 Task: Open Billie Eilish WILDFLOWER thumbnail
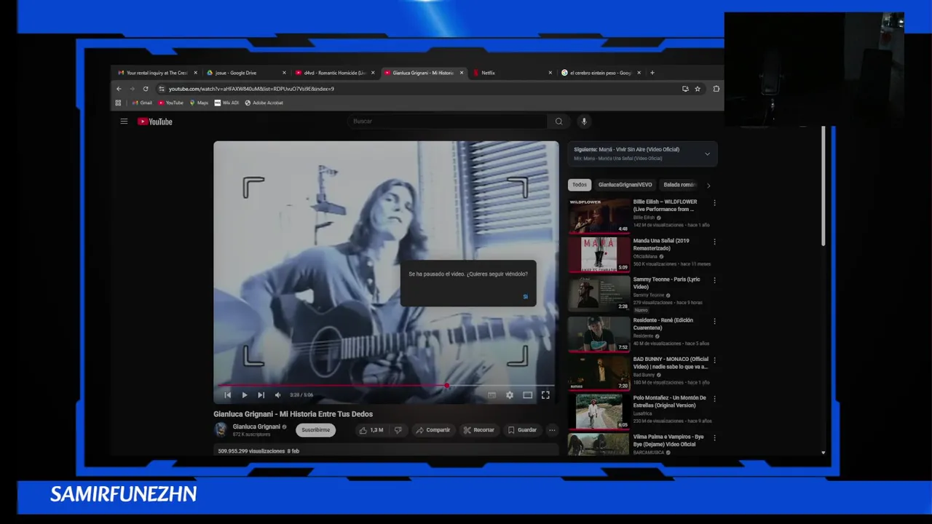tap(599, 215)
